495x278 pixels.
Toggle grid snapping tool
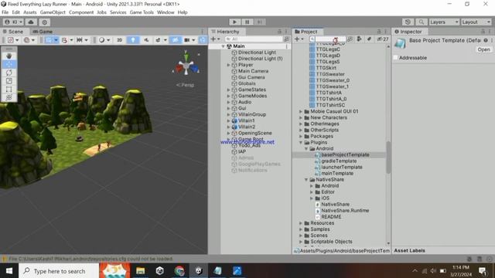coord(65,40)
